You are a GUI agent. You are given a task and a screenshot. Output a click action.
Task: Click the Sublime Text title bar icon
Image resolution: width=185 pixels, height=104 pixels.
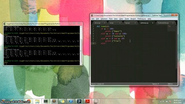(92, 15)
